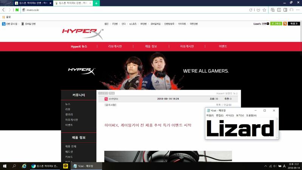Click the screen capture icon in browser toolbar
Viewport: 302px width, 170px height.
pos(273,10)
